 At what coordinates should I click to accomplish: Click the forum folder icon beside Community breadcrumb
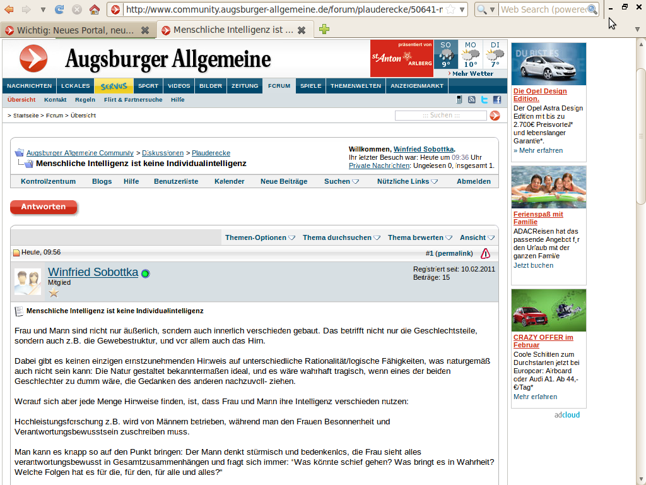point(20,153)
